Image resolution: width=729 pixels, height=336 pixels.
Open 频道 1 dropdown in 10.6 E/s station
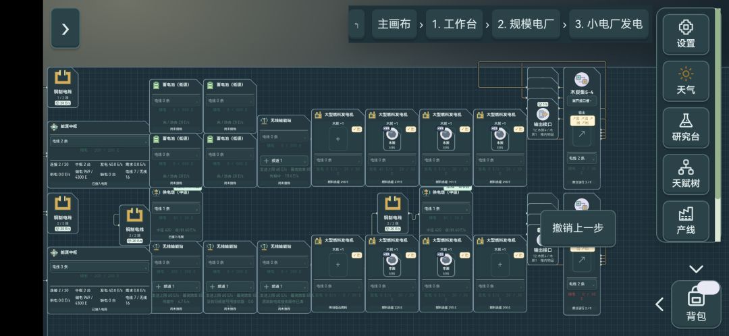pyautogui.click(x=283, y=161)
